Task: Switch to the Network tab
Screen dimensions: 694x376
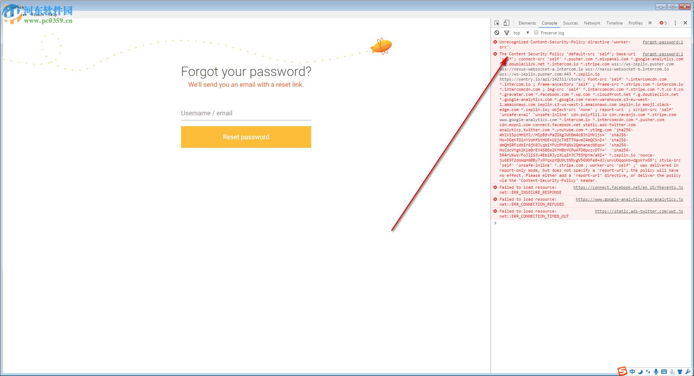Action: tap(592, 23)
